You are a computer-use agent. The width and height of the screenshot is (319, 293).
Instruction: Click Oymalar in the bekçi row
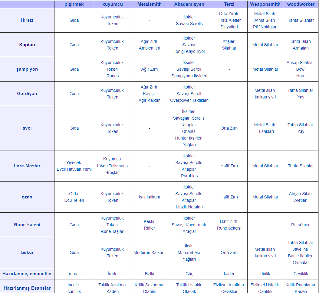click(301, 262)
